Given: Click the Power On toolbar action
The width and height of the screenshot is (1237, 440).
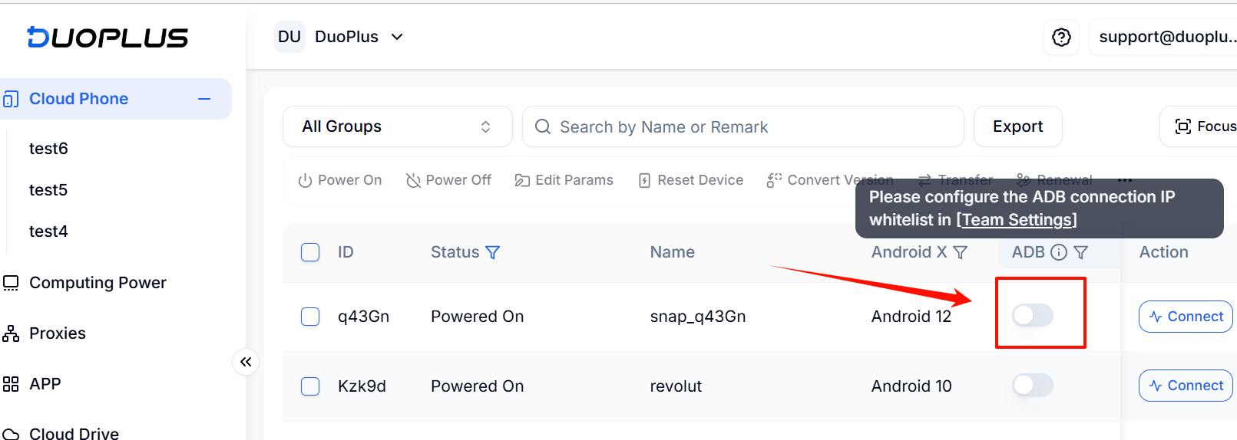Looking at the screenshot, I should pos(339,180).
